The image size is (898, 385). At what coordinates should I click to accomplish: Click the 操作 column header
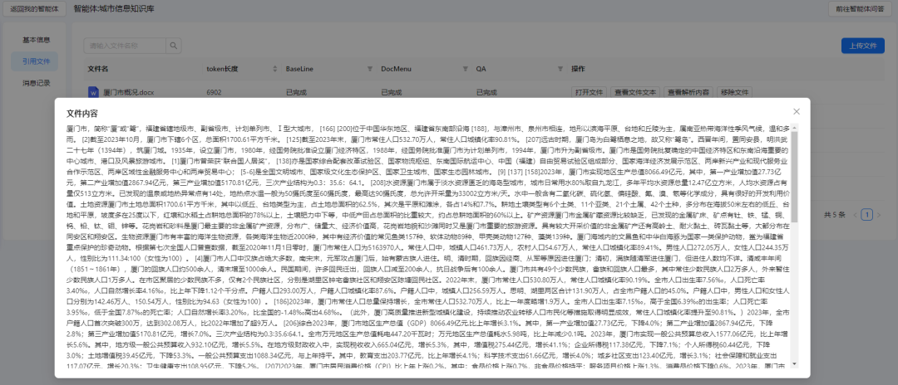tap(579, 69)
